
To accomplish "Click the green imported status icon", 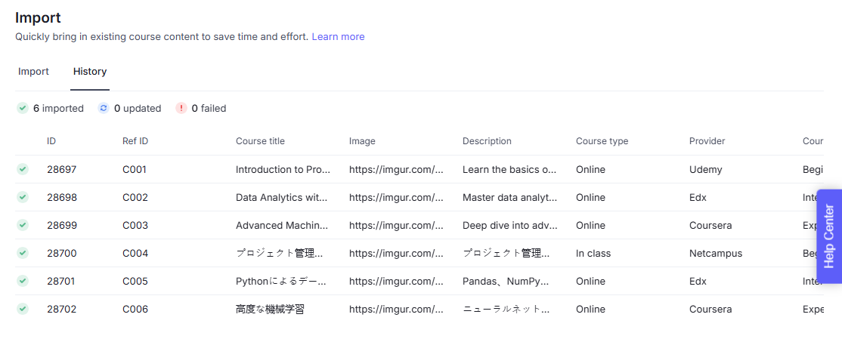I will coord(23,108).
